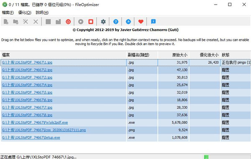Click the Clear list X icon
The width and height of the screenshot is (251, 159).
click(x=36, y=21)
